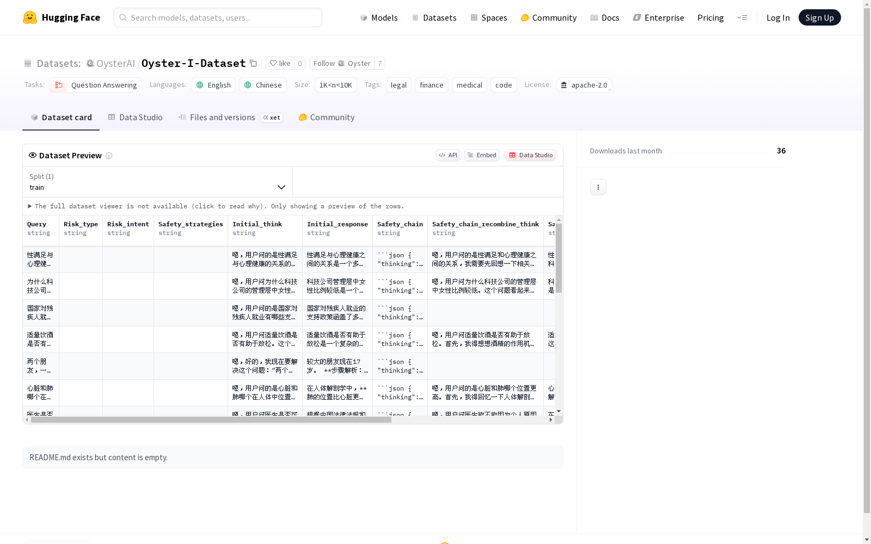Viewport: 871px width, 544px height.
Task: Select the English language tag
Action: point(213,85)
